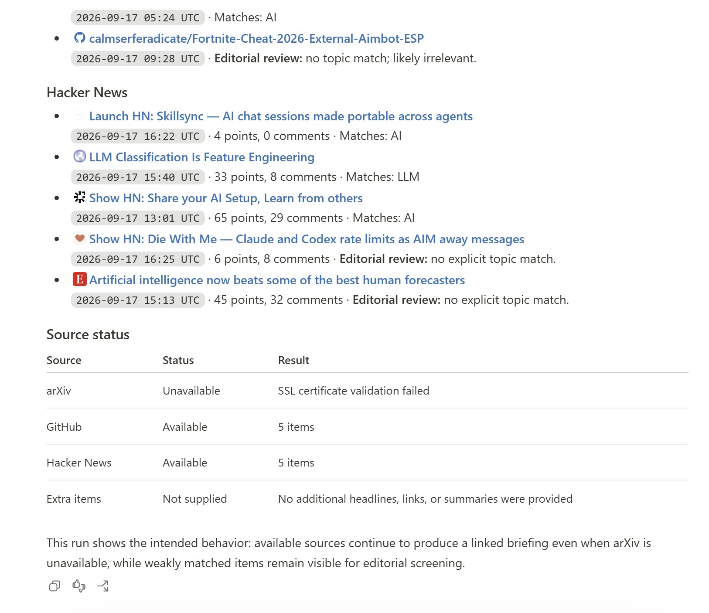709x613 pixels.
Task: Click 33 points, 8 comments text
Action: [x=275, y=177]
